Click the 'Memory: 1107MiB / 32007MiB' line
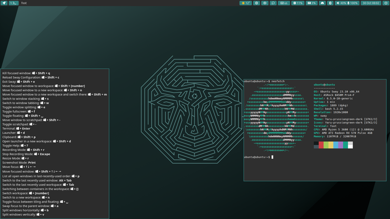 pos(335,136)
